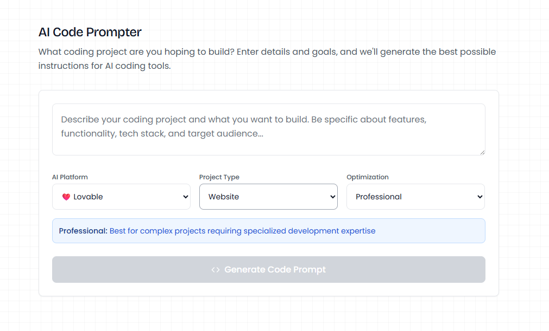Image resolution: width=549 pixels, height=331 pixels.
Task: Click the textarea resize handle corner
Action: [482, 152]
